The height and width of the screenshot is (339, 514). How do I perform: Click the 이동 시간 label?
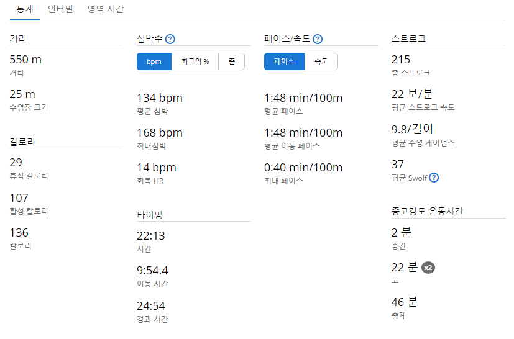point(152,284)
